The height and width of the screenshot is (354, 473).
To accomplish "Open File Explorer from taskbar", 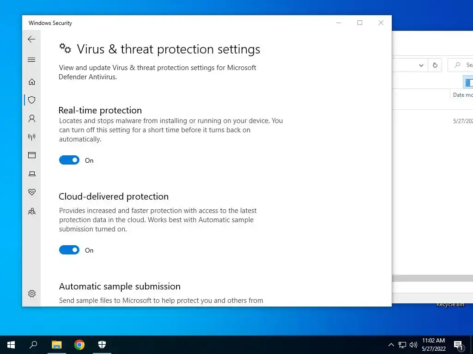I will click(56, 345).
